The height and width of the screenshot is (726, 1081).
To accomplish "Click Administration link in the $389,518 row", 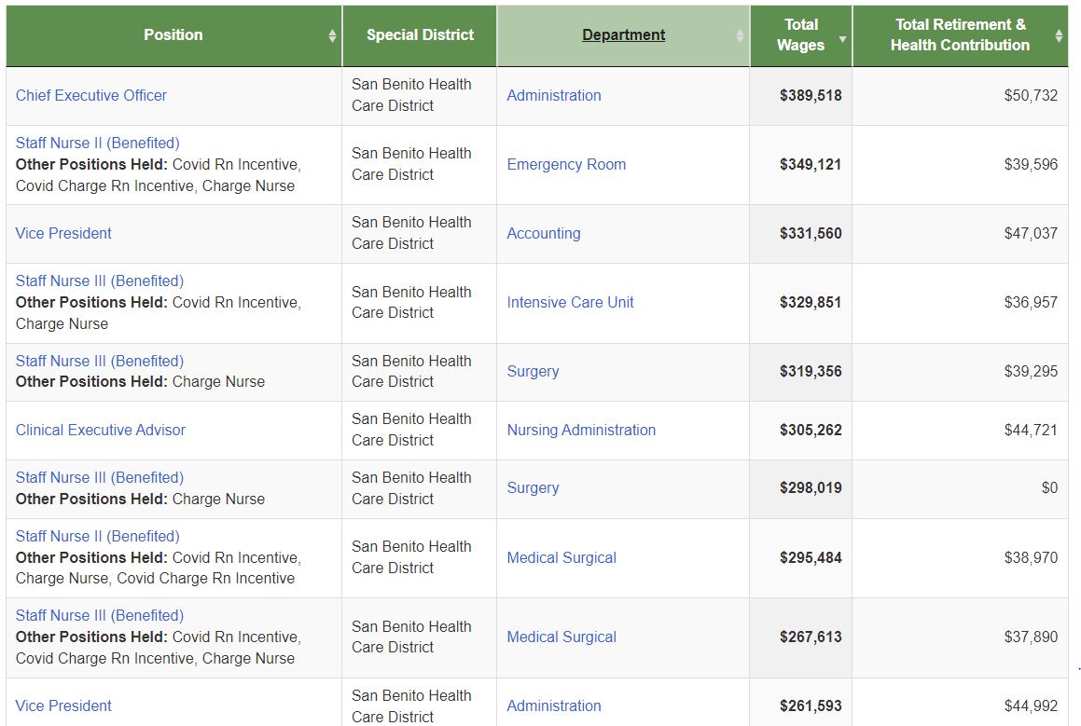I will [x=554, y=95].
